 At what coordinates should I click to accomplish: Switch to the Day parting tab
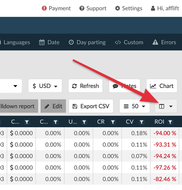click(x=87, y=42)
